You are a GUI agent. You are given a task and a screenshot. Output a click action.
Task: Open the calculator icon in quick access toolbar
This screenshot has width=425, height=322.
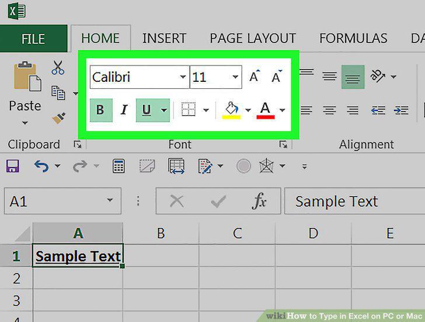(x=119, y=166)
